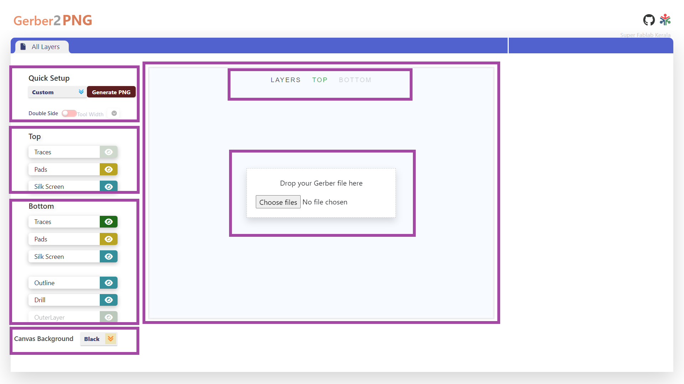684x384 pixels.
Task: Toggle visibility of Top Traces layer
Action: [x=109, y=152]
